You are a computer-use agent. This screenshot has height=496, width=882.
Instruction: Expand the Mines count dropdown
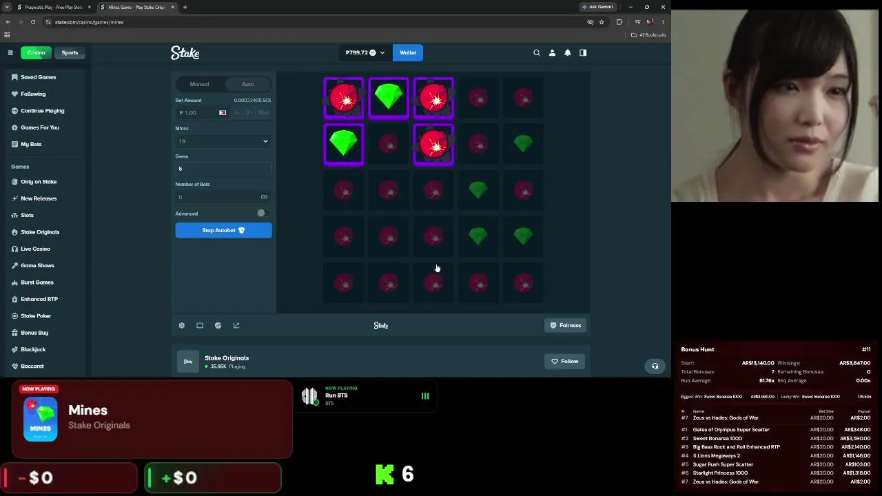coord(223,141)
